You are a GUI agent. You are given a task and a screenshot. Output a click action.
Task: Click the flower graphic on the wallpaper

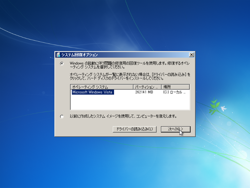(216, 107)
